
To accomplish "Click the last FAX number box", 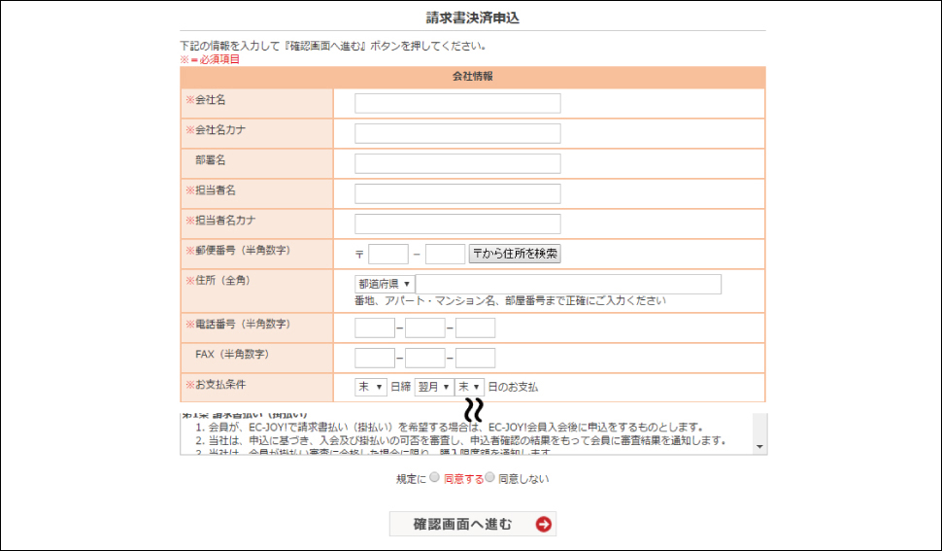I will (475, 358).
